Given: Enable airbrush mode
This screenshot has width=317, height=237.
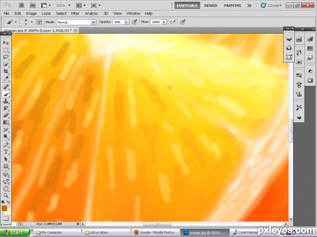Looking at the screenshot, I should [172, 22].
